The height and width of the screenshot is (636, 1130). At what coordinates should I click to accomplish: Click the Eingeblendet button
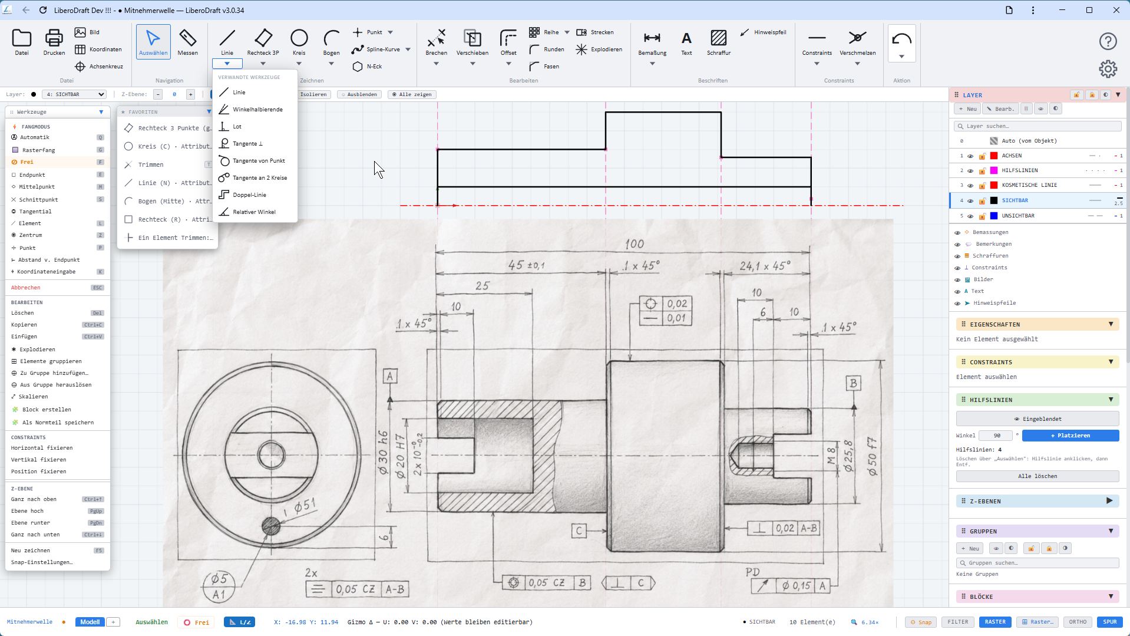pyautogui.click(x=1037, y=419)
